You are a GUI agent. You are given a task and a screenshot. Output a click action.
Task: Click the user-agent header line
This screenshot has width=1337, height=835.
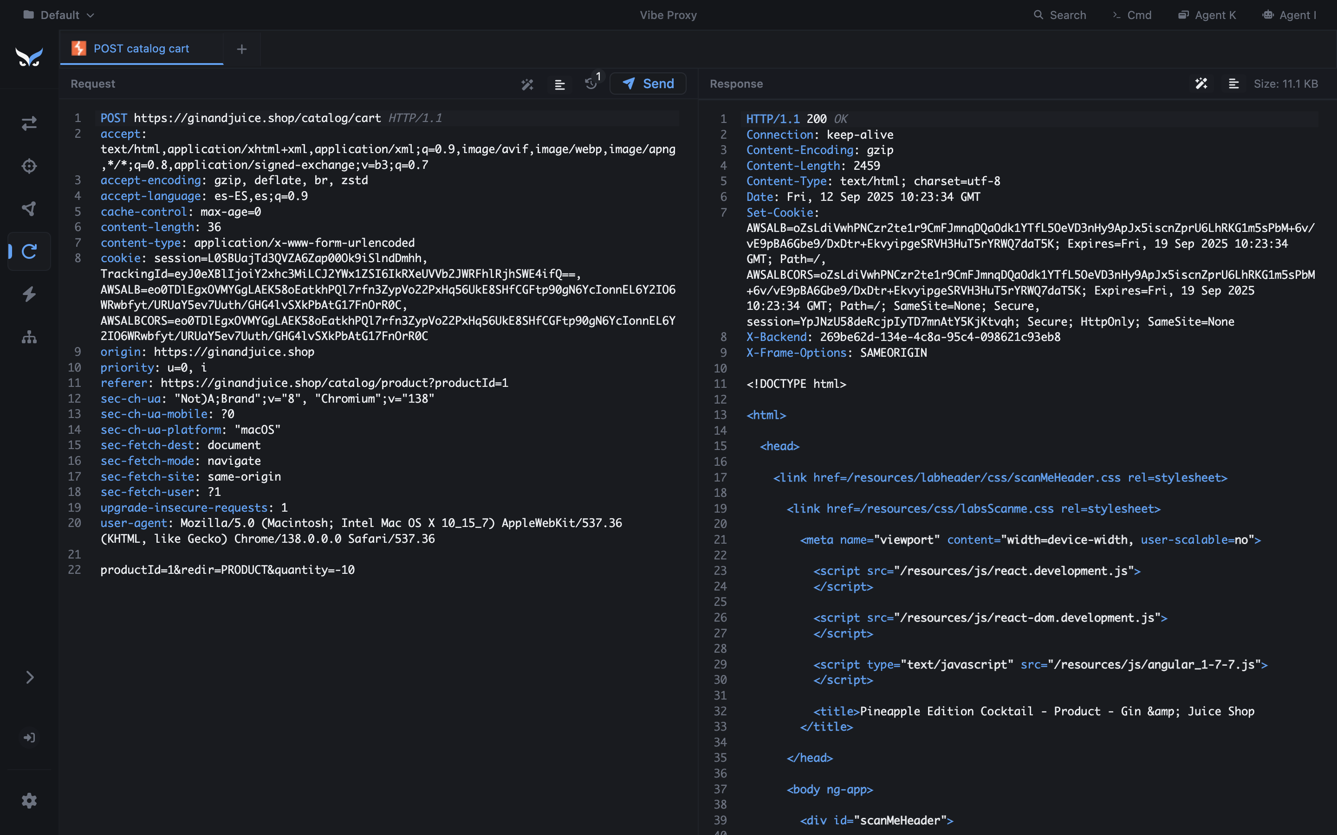(x=361, y=531)
